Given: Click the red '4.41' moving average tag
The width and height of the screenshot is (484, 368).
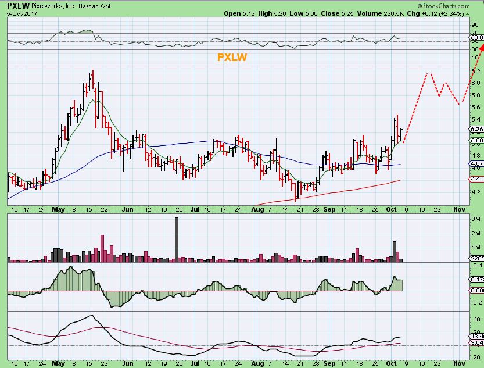Looking at the screenshot, I should 476,179.
